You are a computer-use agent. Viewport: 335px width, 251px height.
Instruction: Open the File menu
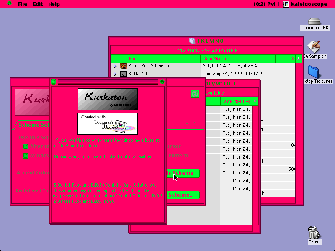click(23, 4)
